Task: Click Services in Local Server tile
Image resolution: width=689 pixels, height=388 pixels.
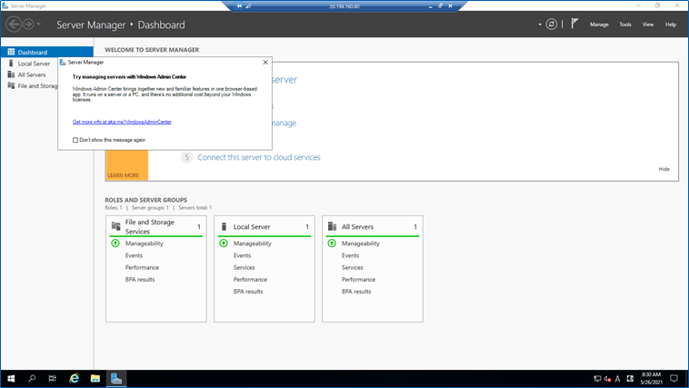Action: 244,267
